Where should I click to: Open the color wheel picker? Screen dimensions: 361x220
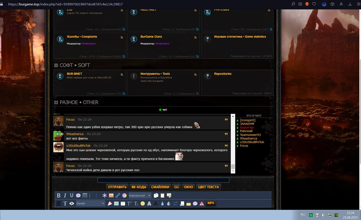124,195
